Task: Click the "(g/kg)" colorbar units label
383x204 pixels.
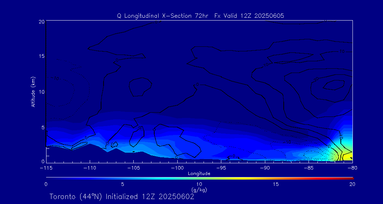Action: pyautogui.click(x=199, y=189)
